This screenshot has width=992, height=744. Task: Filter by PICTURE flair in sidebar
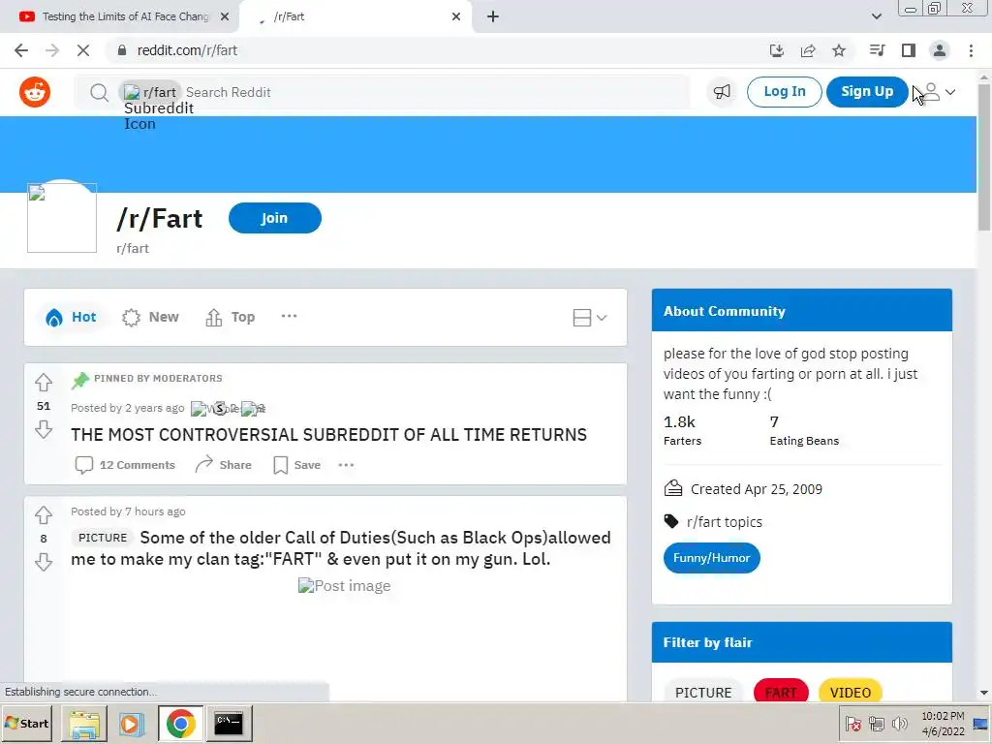click(703, 693)
